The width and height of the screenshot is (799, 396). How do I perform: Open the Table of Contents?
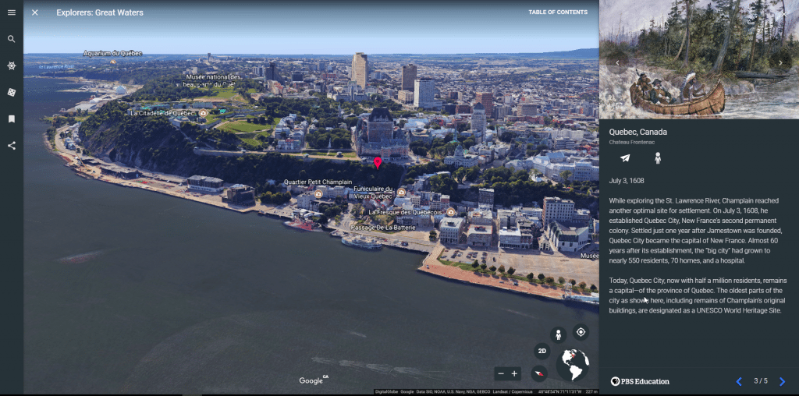pos(557,12)
